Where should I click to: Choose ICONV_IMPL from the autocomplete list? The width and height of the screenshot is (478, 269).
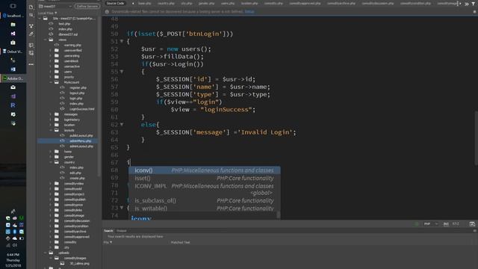pos(204,186)
